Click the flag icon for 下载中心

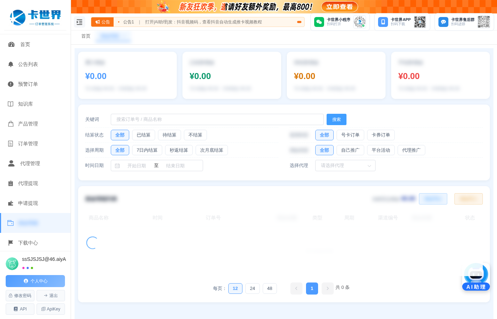[11, 243]
